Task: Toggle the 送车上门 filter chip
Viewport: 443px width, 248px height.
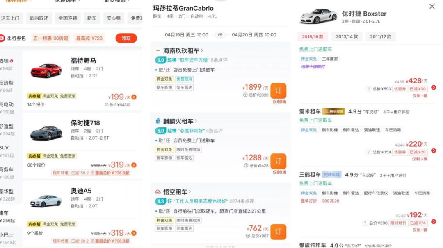Action: [x=10, y=18]
